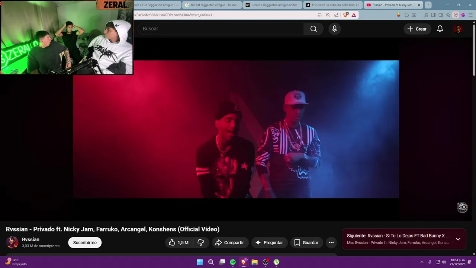This screenshot has width=476, height=268.
Task: Open Windows Start menu
Action: 200,262
